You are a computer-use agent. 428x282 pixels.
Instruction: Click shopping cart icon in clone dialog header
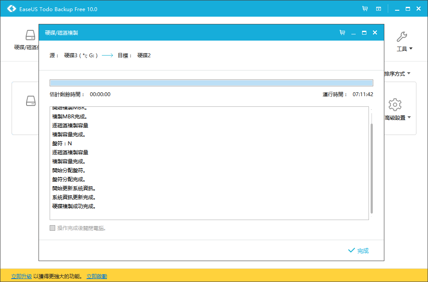coord(342,33)
